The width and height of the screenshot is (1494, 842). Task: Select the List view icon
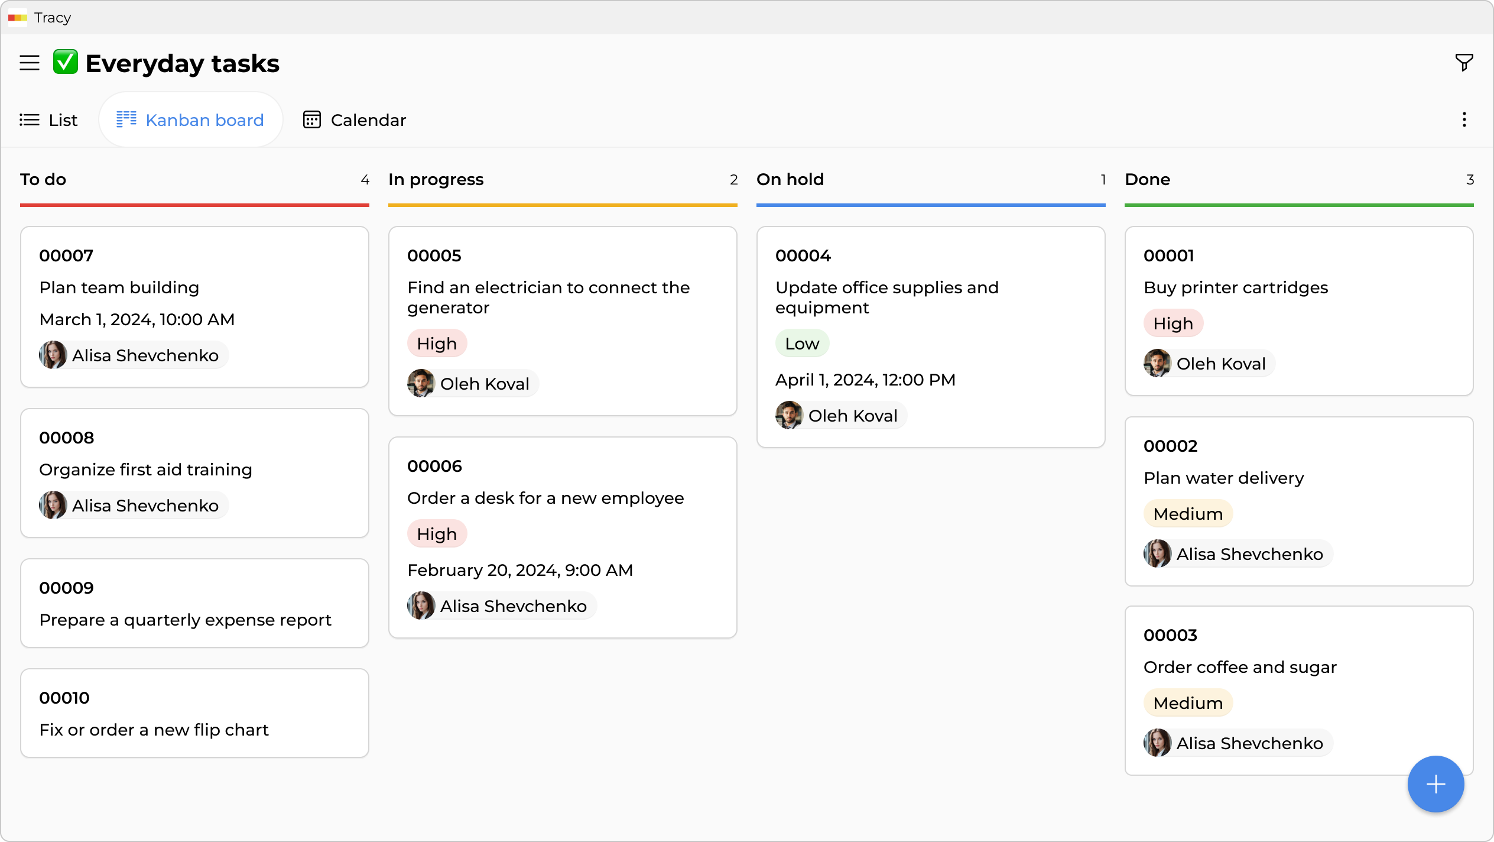[30, 119]
